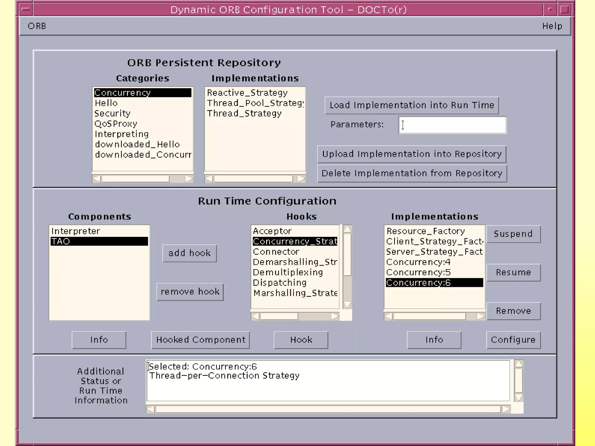The image size is (595, 446).
Task: Select Demultiplexing hook in Hooks list
Action: 288,272
